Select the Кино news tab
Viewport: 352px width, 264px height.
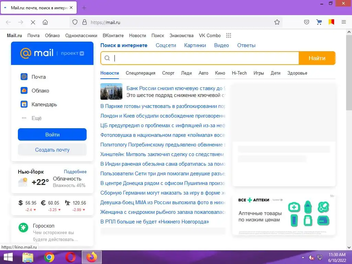(220, 73)
